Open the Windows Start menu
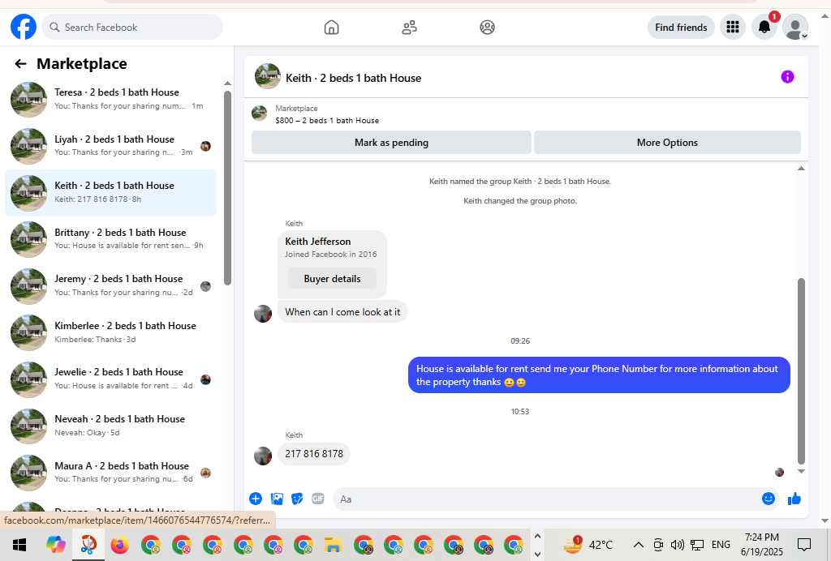Screen dimensions: 831x561 tap(19, 545)
